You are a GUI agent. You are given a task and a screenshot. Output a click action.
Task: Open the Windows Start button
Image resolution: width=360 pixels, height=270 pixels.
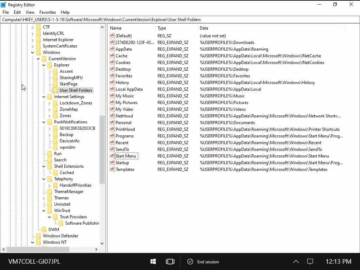click(153, 262)
